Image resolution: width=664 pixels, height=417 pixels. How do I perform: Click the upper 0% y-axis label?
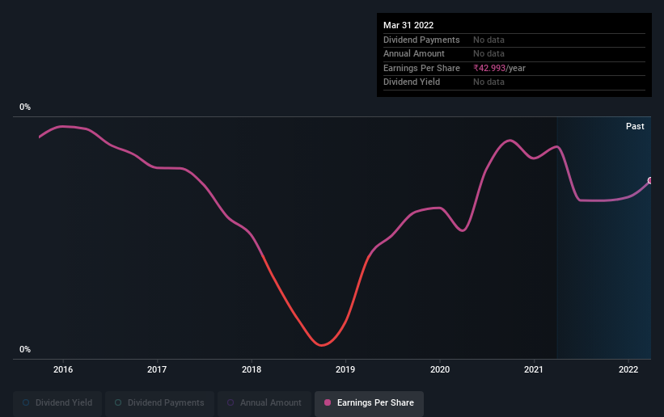25,107
